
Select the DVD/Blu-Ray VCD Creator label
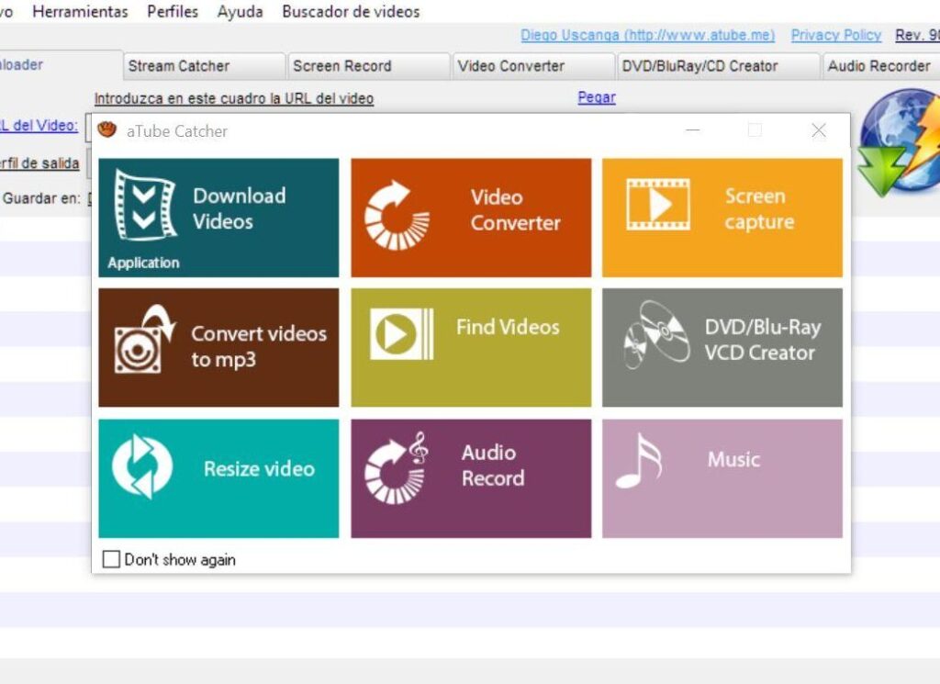763,340
